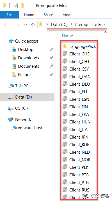Select Data (D:) drive in navigation pane

pos(27,97)
